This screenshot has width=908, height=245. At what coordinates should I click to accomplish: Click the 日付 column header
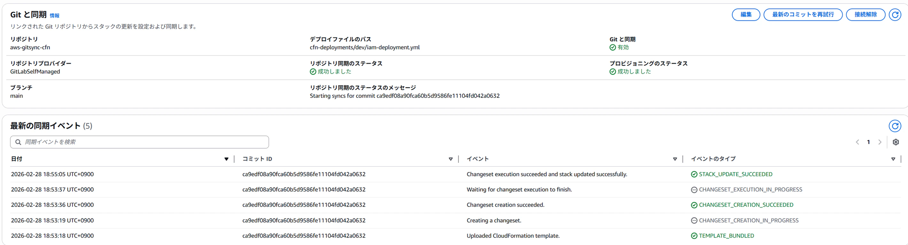click(17, 159)
